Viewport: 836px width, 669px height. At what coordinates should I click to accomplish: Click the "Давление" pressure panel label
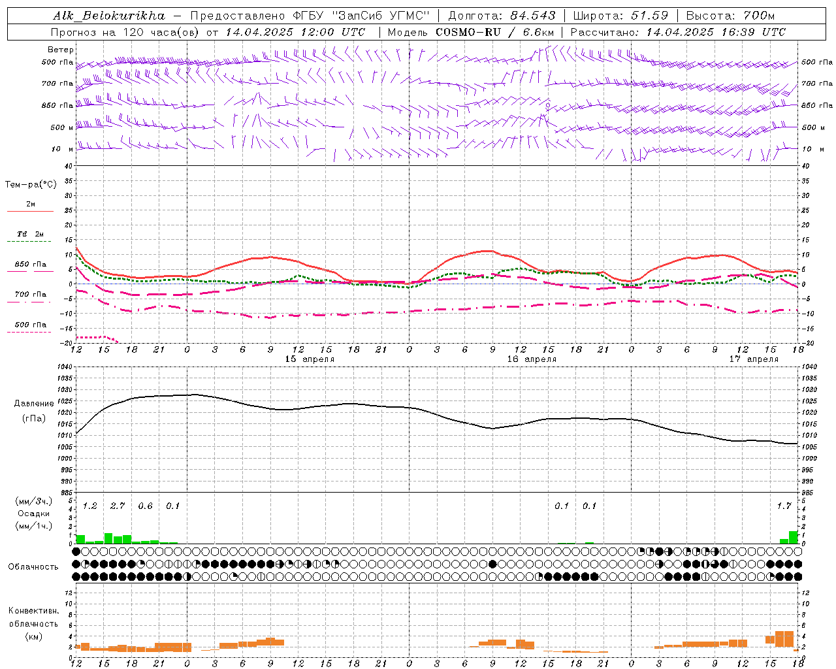(34, 404)
